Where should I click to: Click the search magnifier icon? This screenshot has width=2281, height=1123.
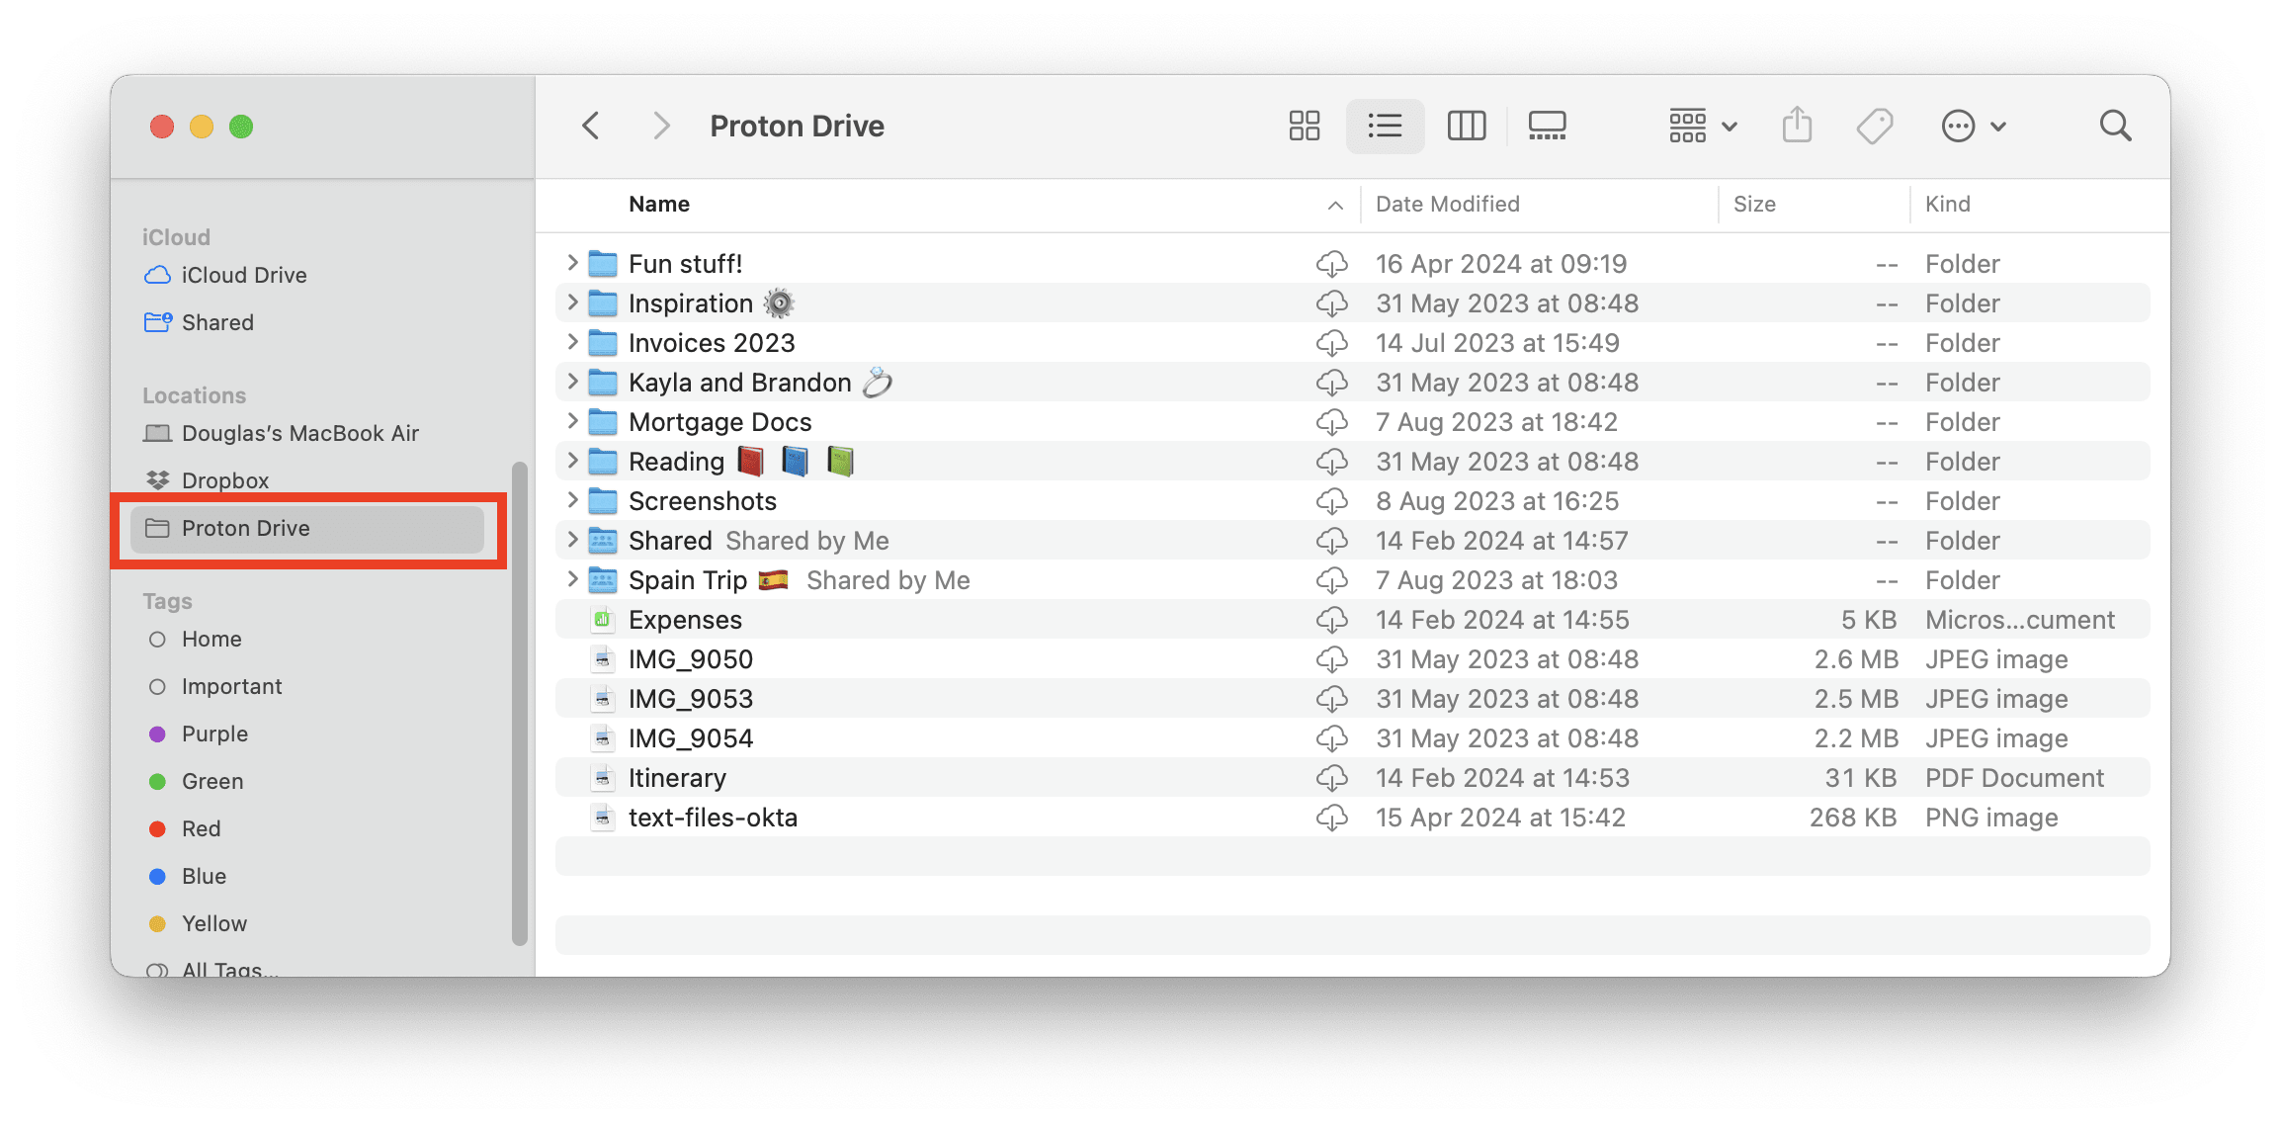tap(2115, 126)
